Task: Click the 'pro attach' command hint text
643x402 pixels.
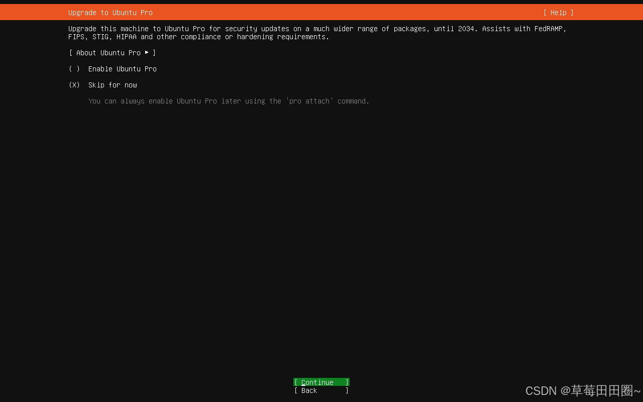Action: [229, 101]
